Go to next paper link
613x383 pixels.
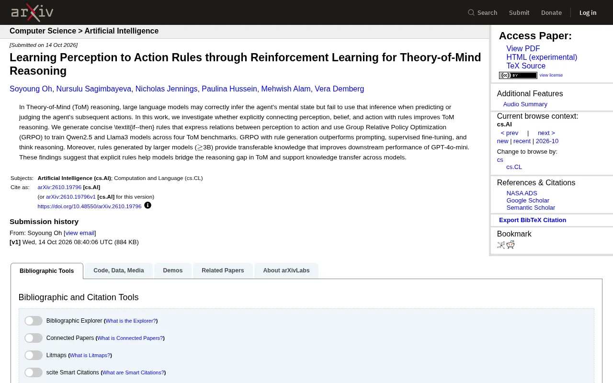point(546,133)
